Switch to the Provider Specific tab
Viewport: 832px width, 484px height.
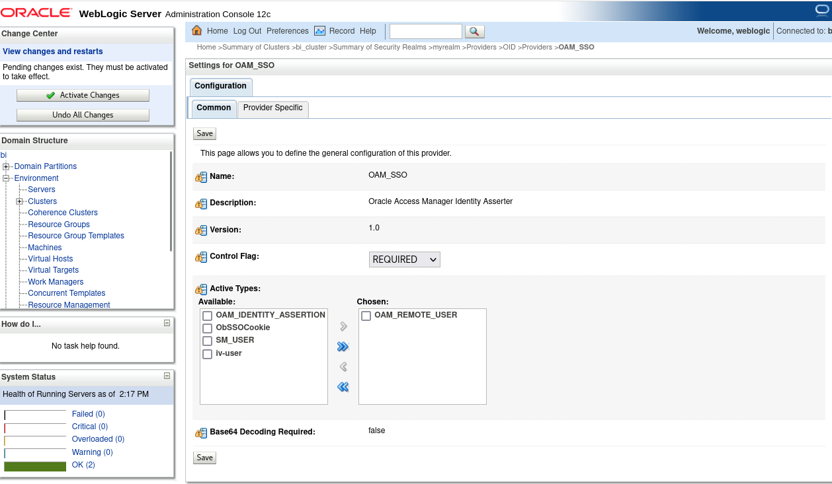coord(272,108)
